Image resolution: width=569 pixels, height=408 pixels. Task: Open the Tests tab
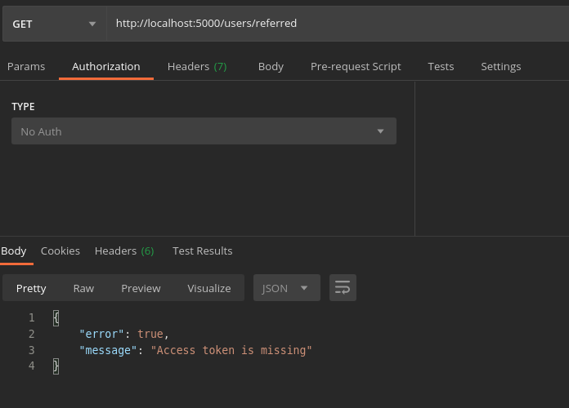click(x=441, y=66)
